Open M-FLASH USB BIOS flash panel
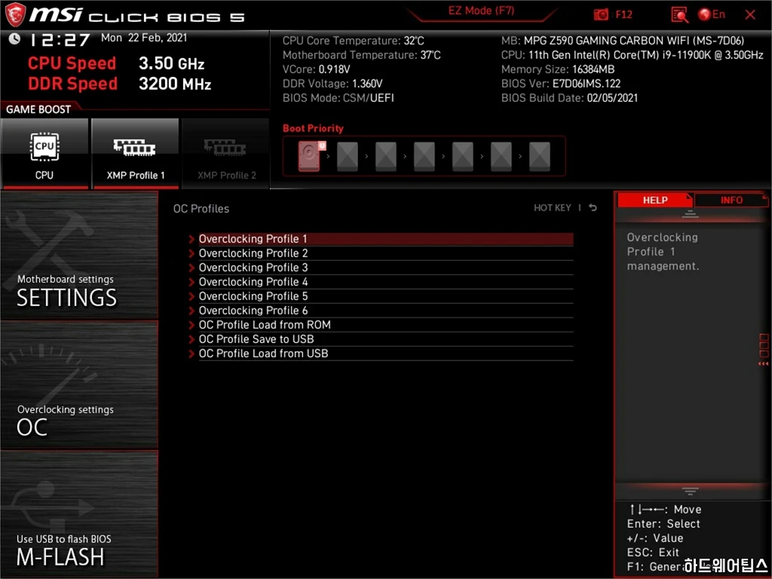Screen dimensions: 772x579 [79, 513]
